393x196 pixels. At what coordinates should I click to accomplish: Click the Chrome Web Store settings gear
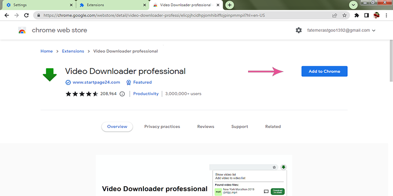[299, 30]
